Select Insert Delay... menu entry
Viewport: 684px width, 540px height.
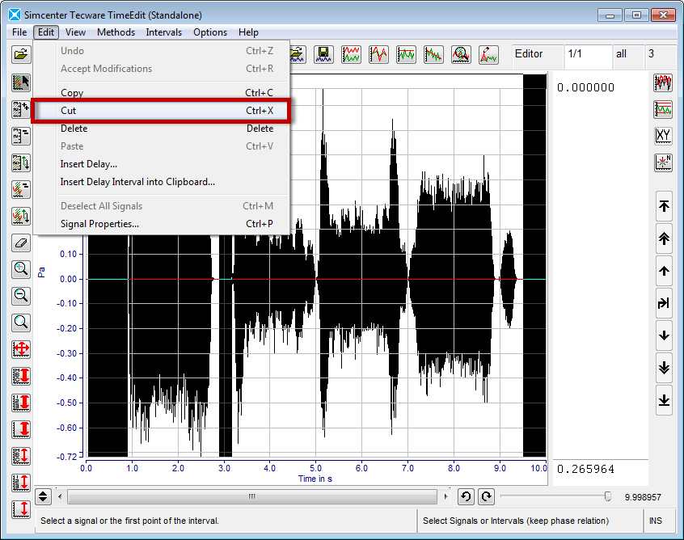162,164
